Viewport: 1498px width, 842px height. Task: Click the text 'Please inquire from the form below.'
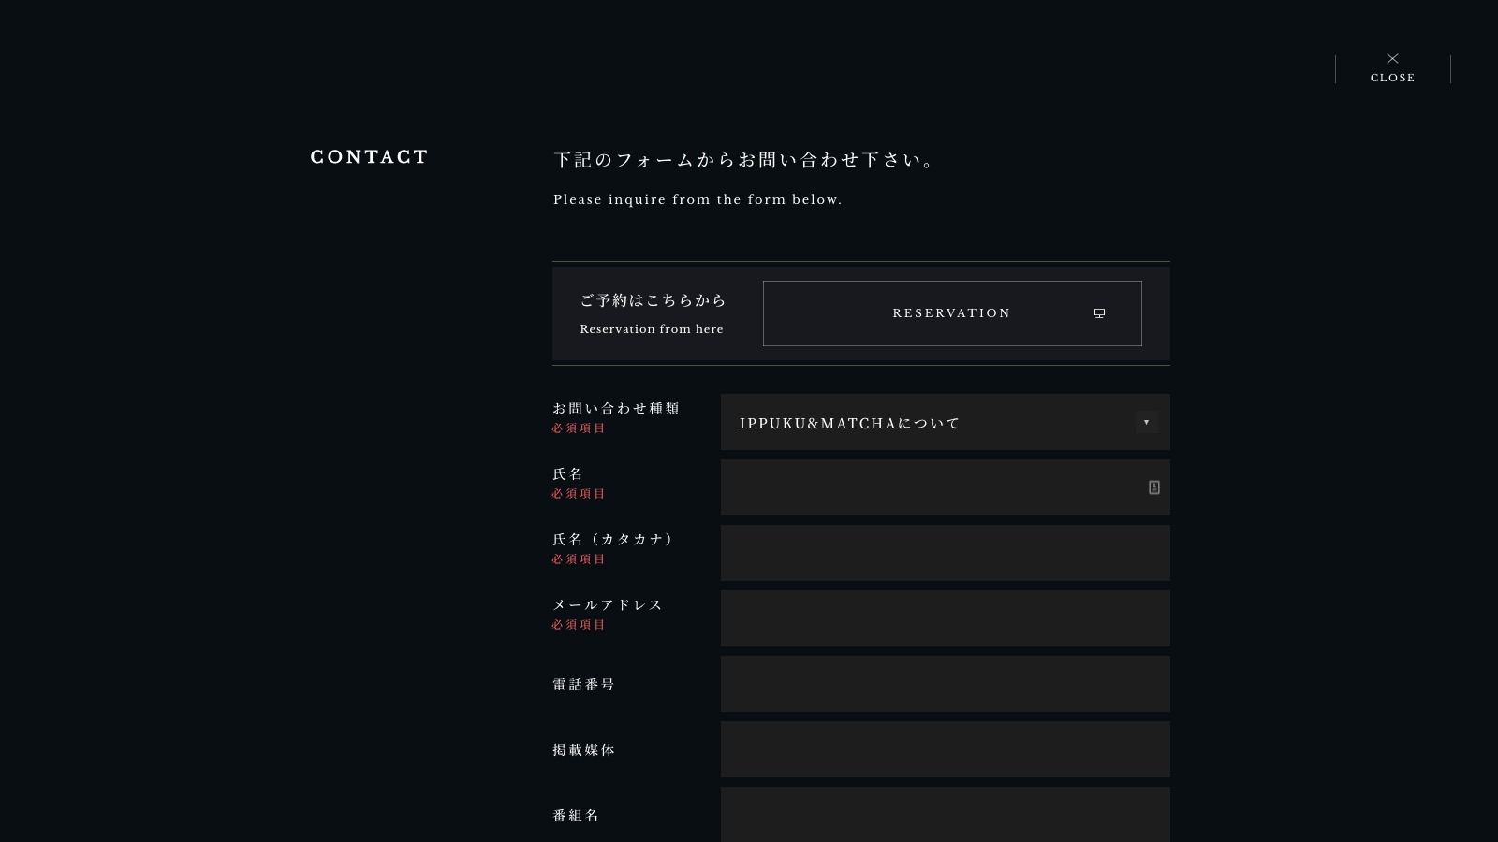[698, 199]
